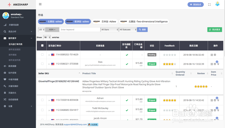Select 日本站 -Adiew marketplace tab
225x128 pixels.
[x=105, y=21]
